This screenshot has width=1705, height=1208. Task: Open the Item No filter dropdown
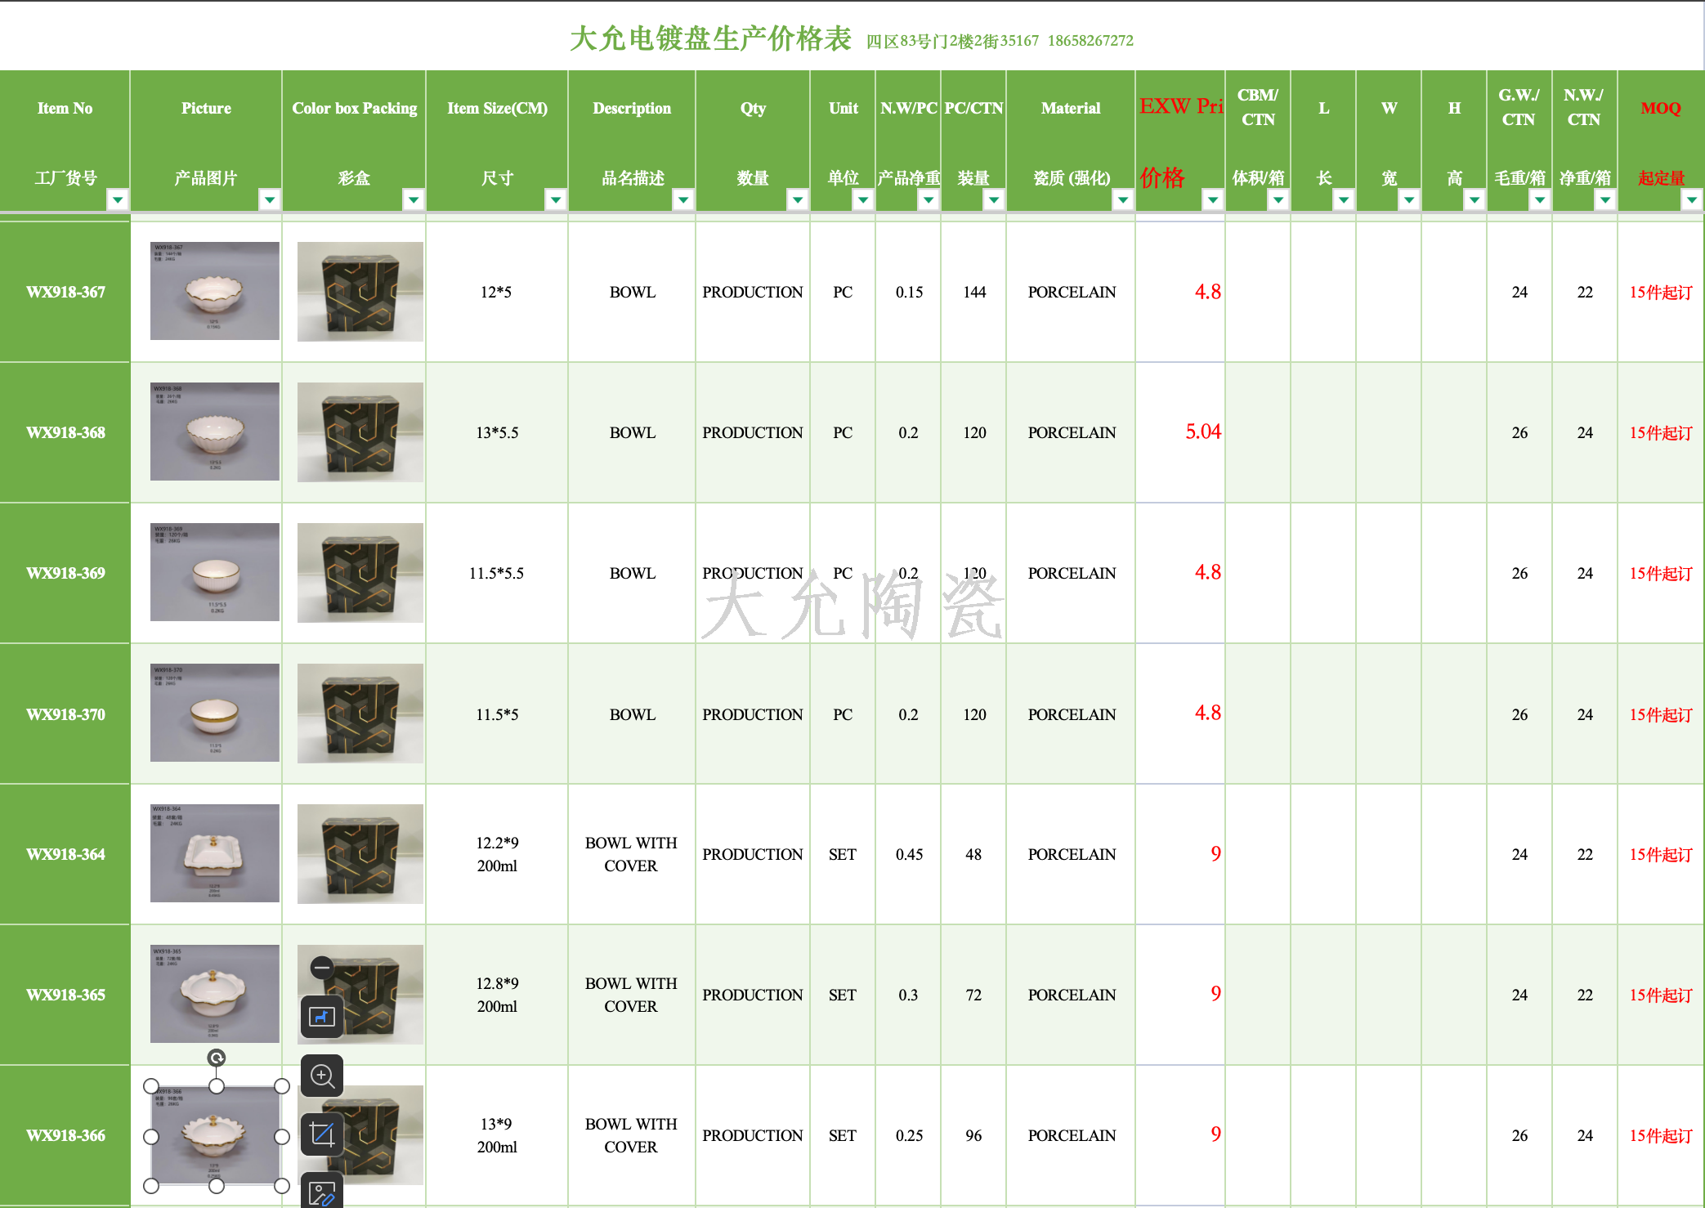point(118,199)
